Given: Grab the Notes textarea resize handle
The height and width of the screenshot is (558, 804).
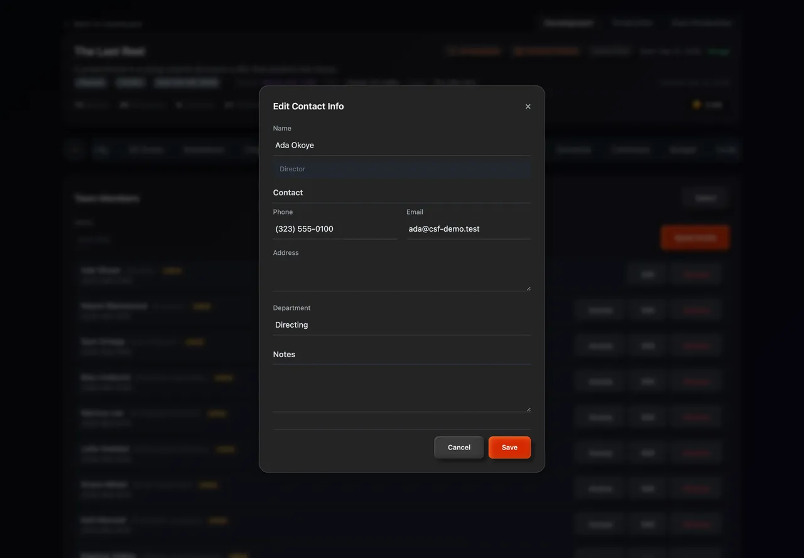Looking at the screenshot, I should pos(528,409).
